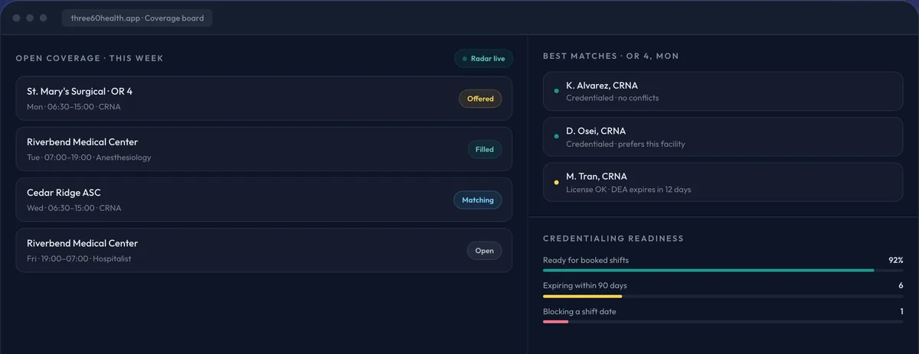Click the green status dot beside K. Alvarez
919x354 pixels.
[x=556, y=91]
